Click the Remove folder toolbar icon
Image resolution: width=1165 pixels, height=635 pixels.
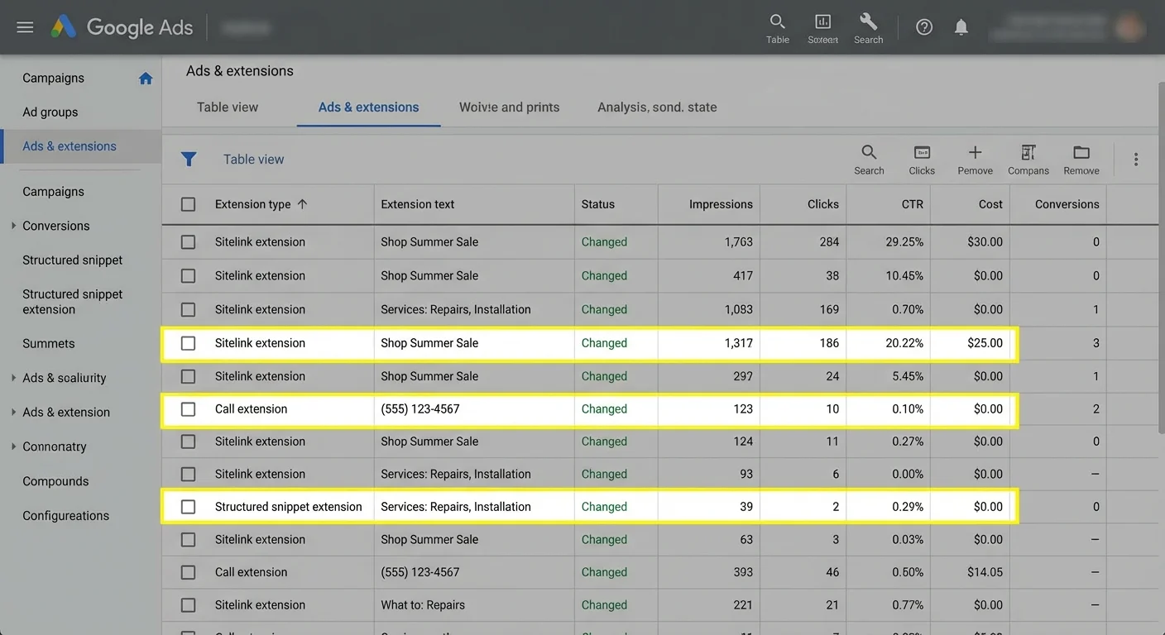pos(1081,160)
